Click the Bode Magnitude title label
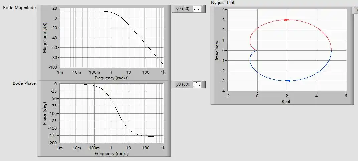This screenshot has width=358, height=161. [19, 8]
